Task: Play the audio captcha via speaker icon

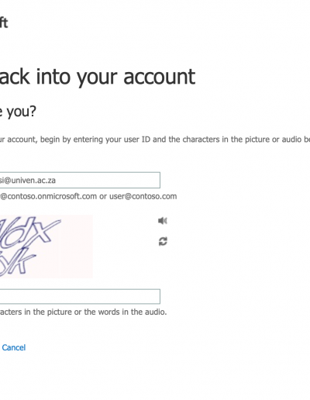Action: coord(163,221)
